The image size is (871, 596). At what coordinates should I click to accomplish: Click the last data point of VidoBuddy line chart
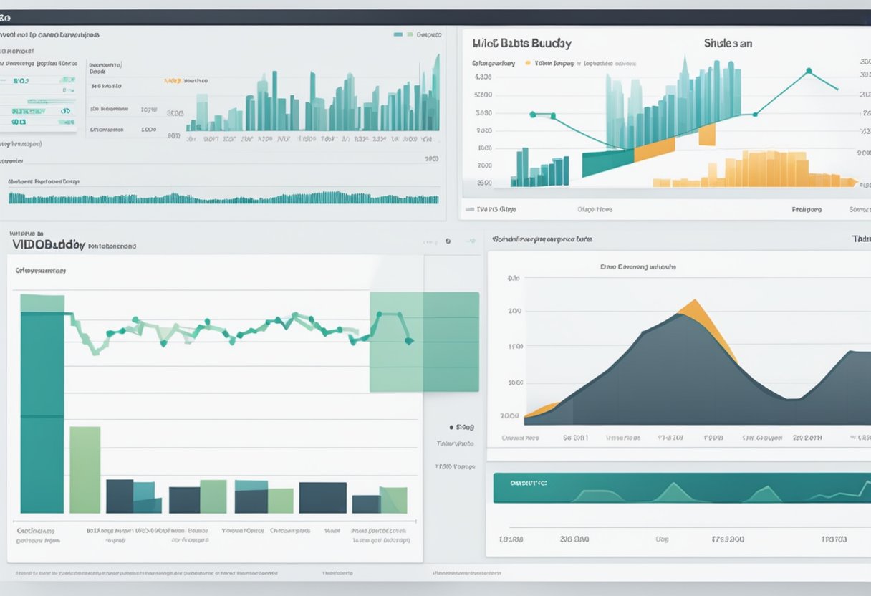pos(409,341)
